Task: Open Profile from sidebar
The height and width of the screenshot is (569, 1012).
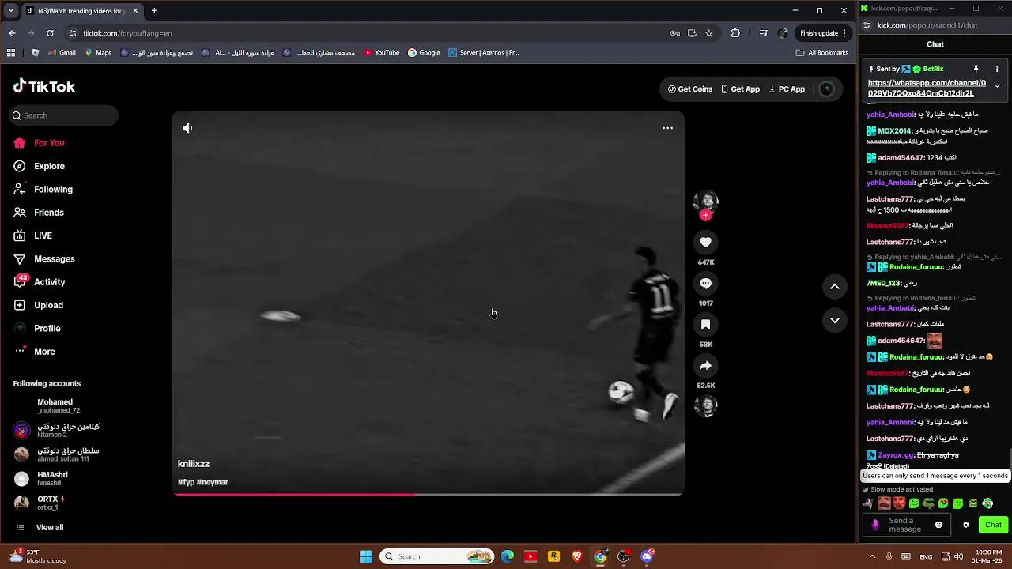Action: coord(37,328)
